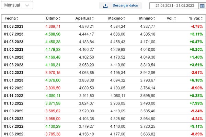The width and height of the screenshot is (206, 137).
Task: Click the closing value 3.970,15
Action: click(x=53, y=73)
